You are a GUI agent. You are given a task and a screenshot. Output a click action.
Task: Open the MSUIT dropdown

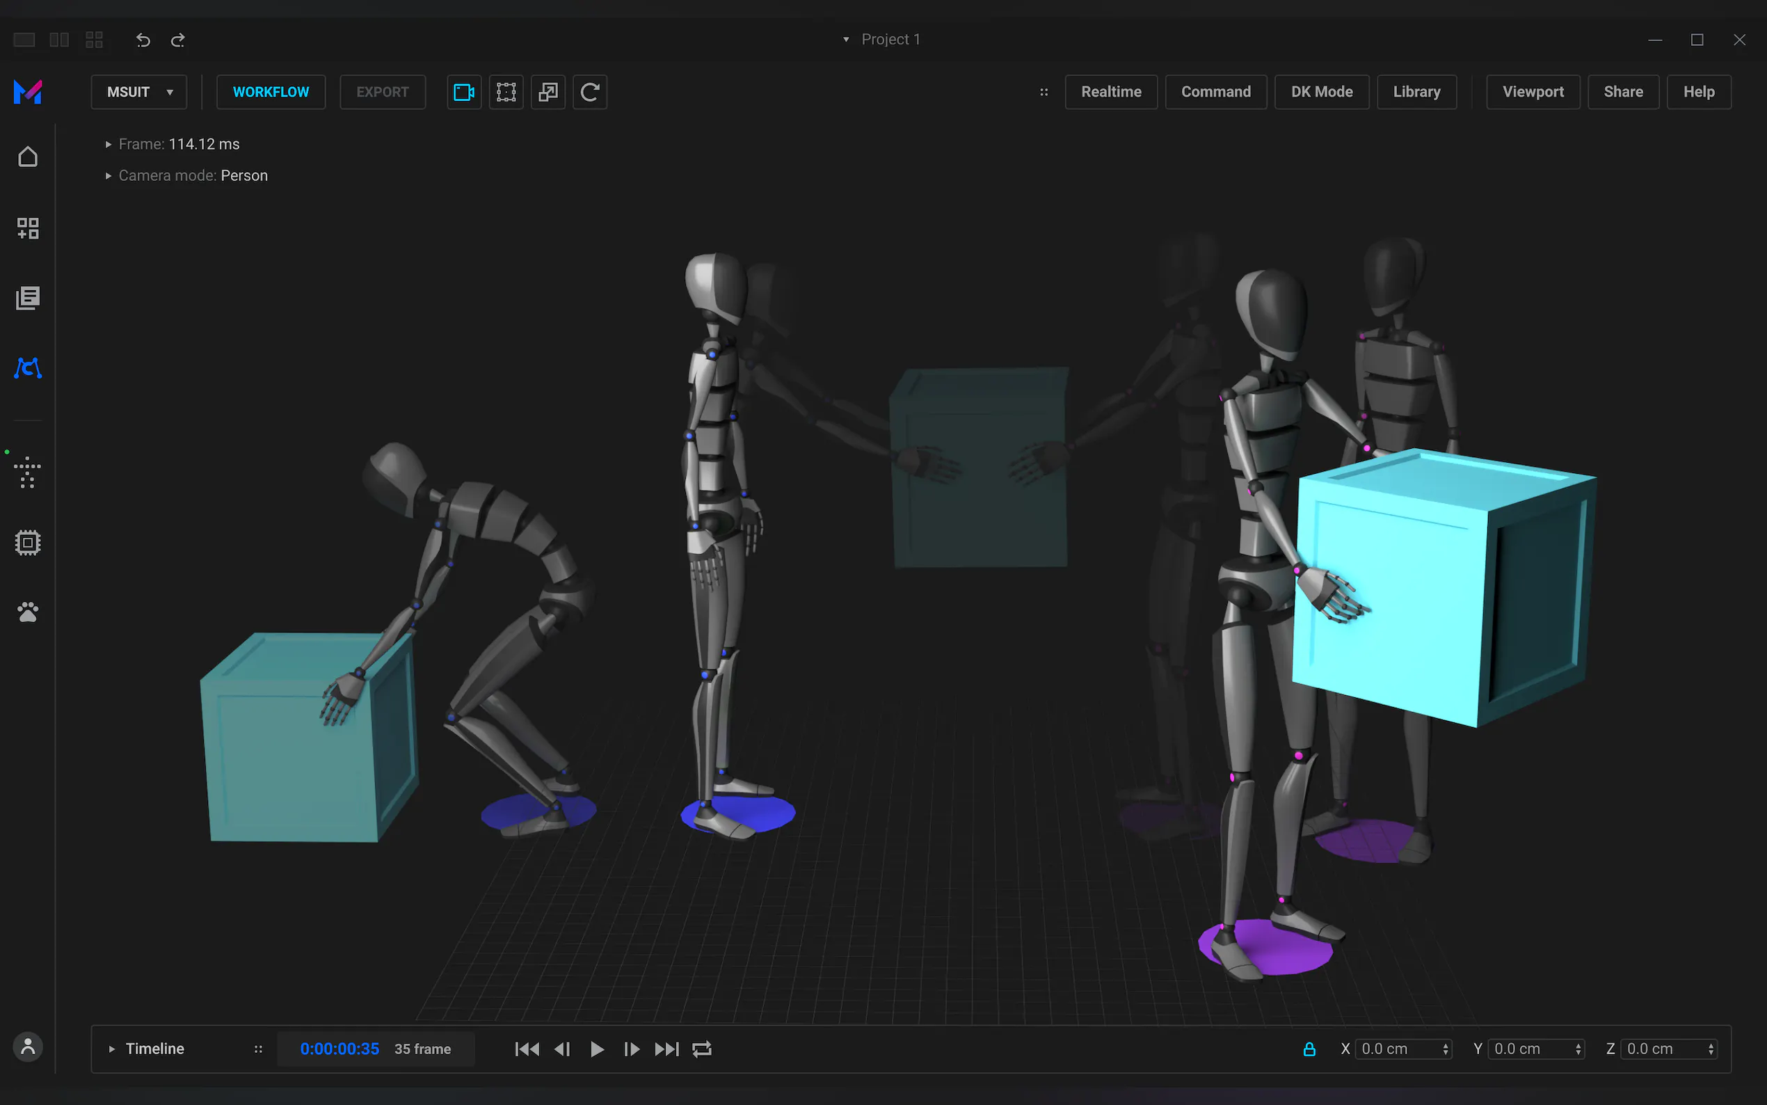(139, 92)
